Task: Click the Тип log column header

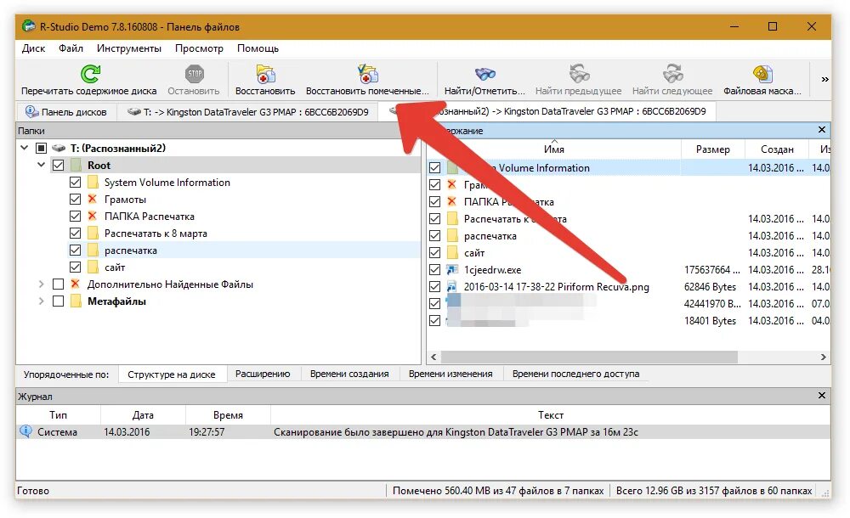Action: 58,415
